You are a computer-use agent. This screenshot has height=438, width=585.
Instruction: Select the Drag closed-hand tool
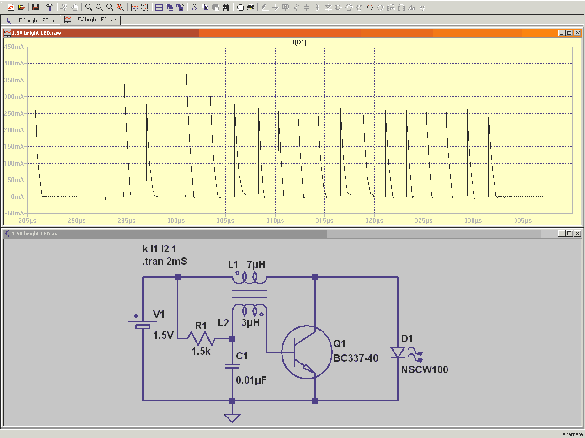pos(359,7)
